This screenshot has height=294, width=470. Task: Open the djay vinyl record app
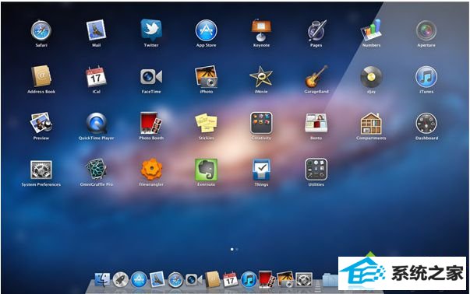pos(371,76)
